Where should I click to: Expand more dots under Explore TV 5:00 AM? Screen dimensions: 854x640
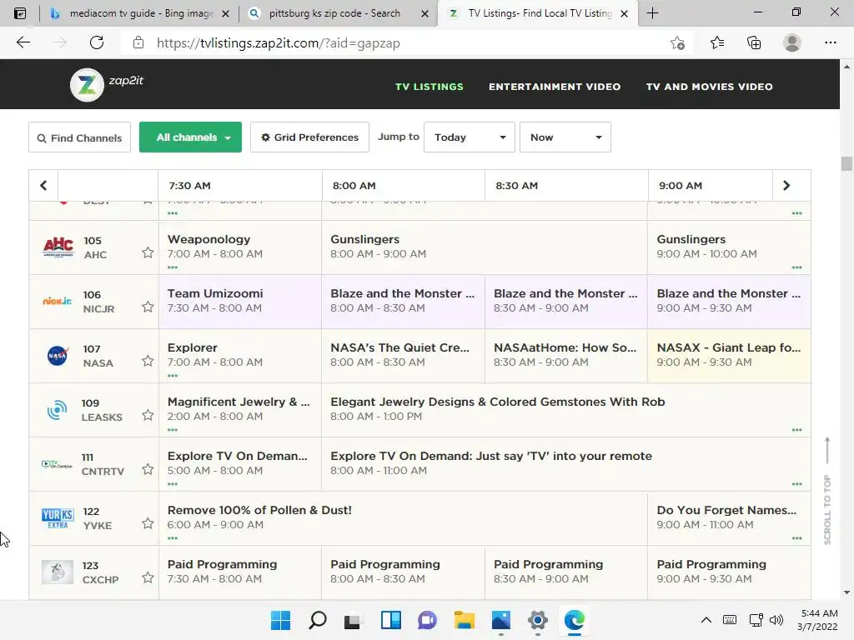(x=173, y=484)
